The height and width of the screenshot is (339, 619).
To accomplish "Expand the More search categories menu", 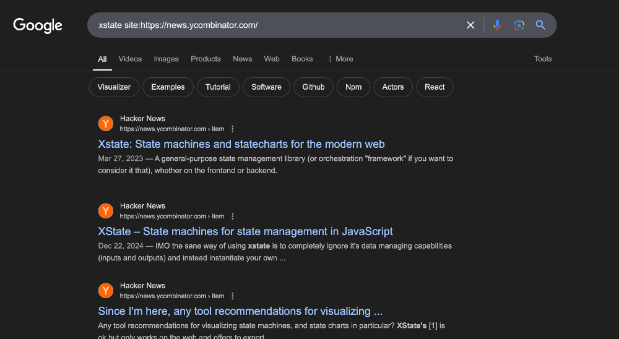I will pyautogui.click(x=340, y=59).
